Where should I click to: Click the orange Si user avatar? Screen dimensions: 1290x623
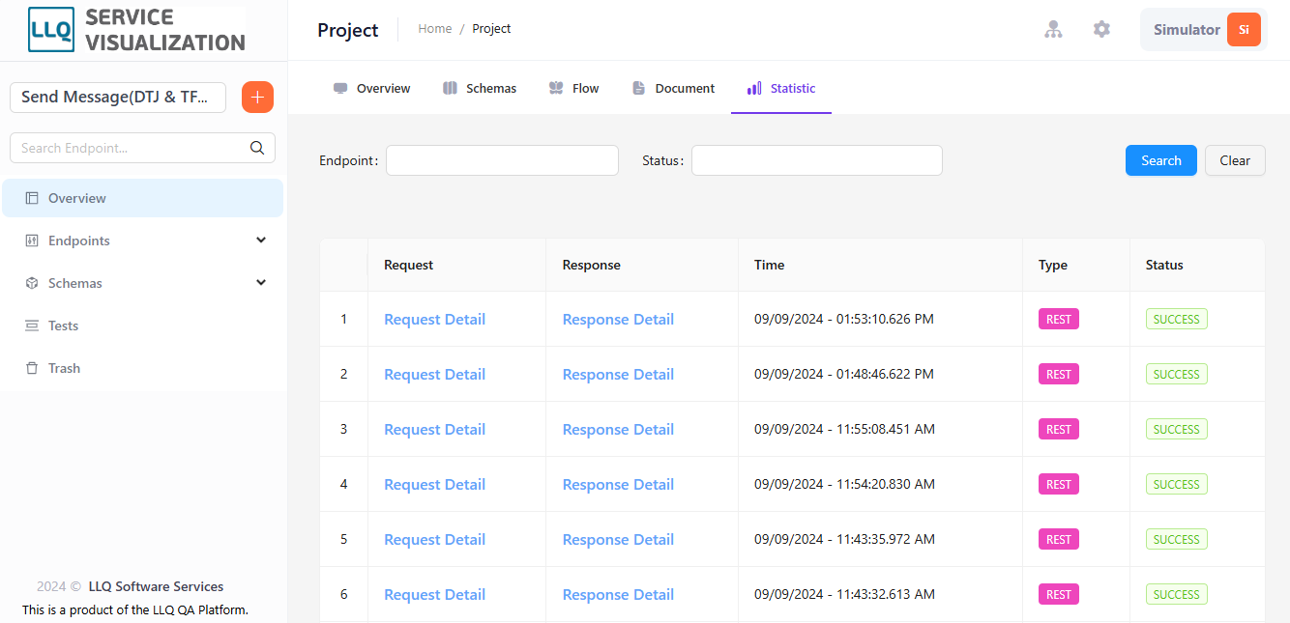point(1244,30)
